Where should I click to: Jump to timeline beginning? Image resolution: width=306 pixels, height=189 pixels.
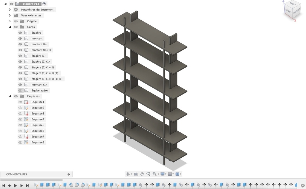point(3,186)
